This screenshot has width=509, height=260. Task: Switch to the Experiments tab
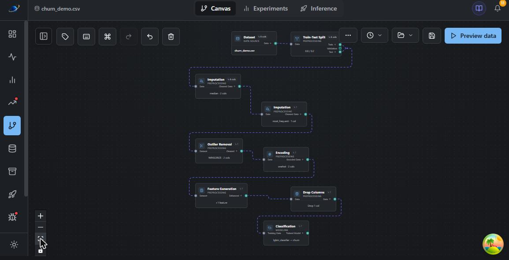coord(266,8)
